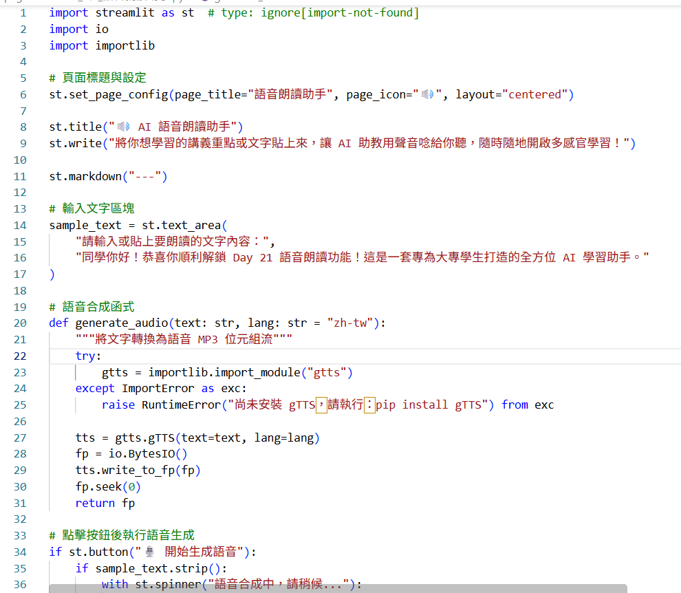The image size is (681, 593).
Task: Click the docstring "將文字轉換為語音 MP3 位元組流"
Action: (184, 339)
